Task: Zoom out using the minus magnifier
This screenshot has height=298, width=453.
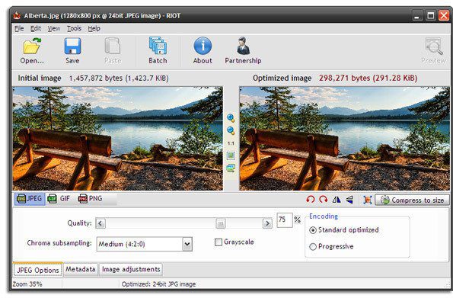Action: coord(231,130)
